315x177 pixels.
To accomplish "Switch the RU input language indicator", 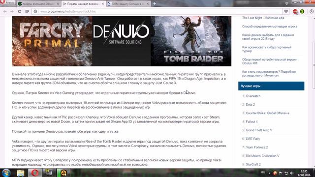I will click(x=263, y=173).
